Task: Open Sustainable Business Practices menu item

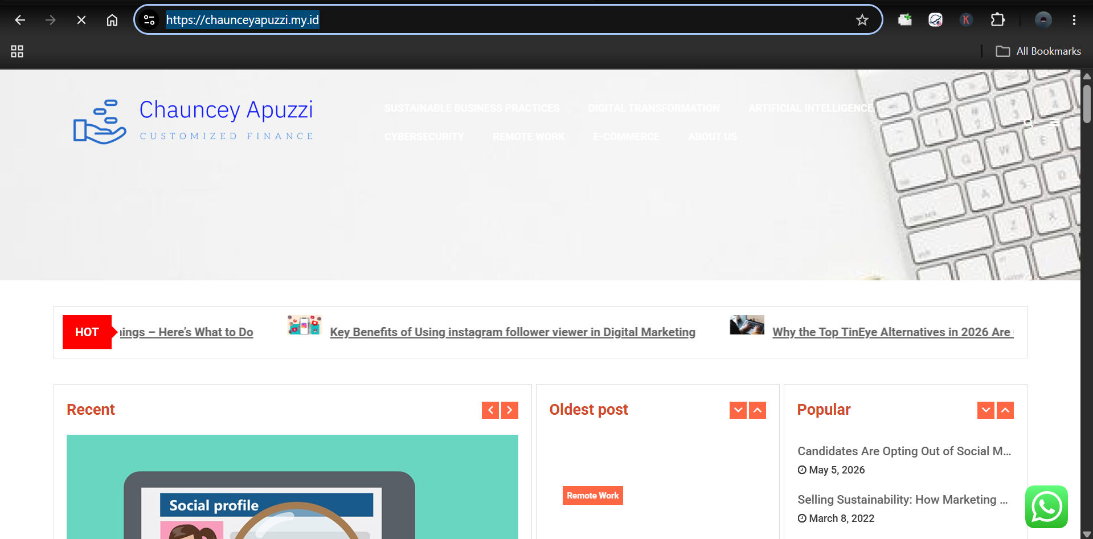Action: (472, 108)
